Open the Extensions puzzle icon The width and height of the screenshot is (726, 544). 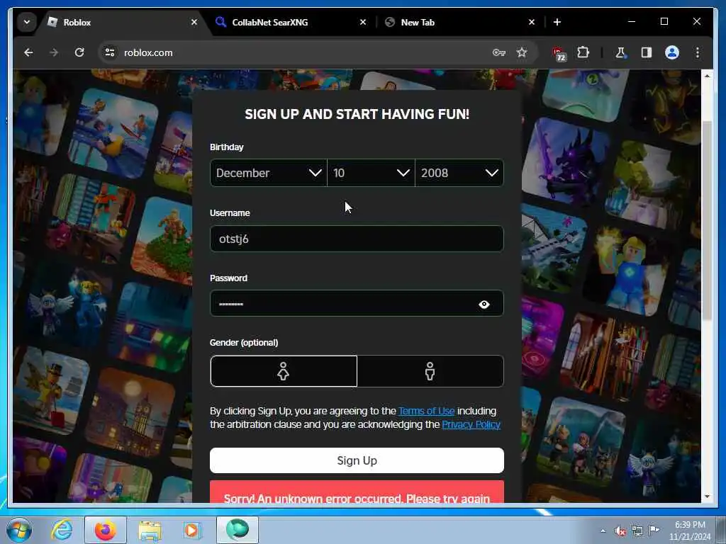pyautogui.click(x=583, y=52)
